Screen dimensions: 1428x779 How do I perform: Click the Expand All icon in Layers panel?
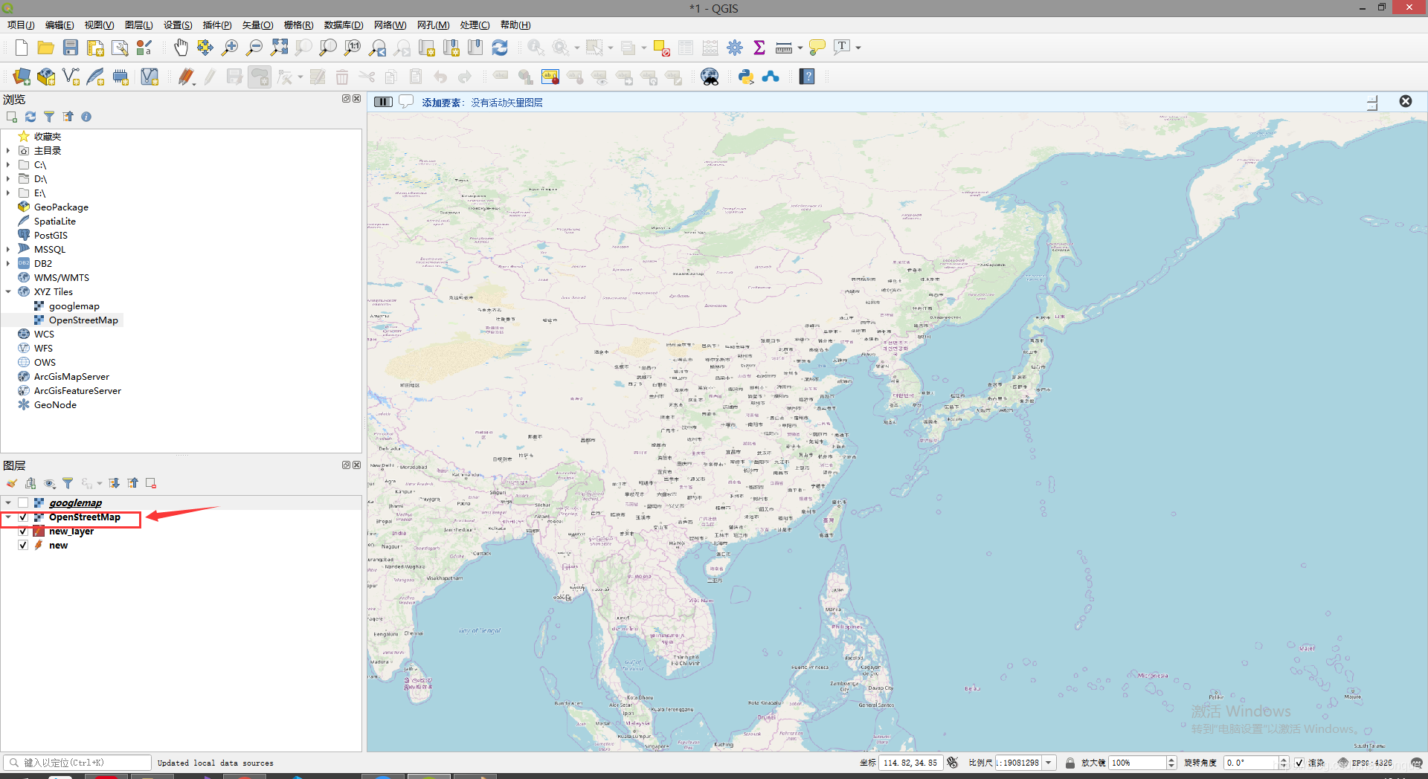(x=114, y=483)
